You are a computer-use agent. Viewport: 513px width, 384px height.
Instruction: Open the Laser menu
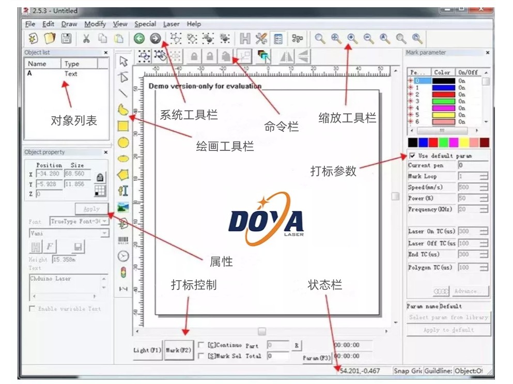click(171, 24)
